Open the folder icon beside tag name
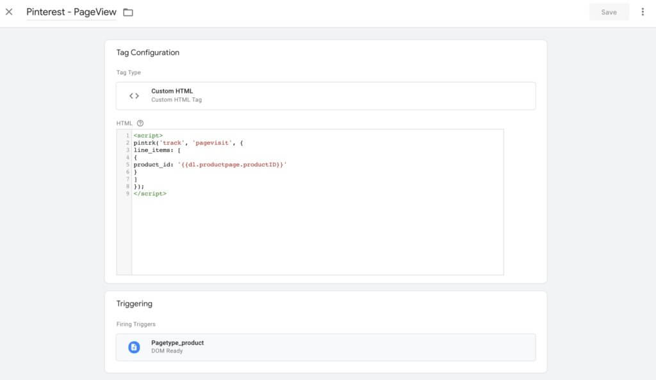This screenshot has height=380, width=656. click(x=128, y=13)
